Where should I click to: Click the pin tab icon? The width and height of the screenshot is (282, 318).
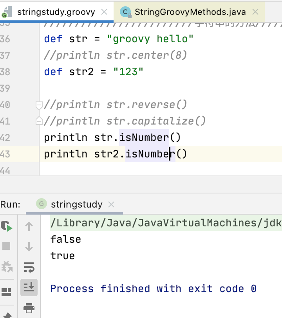pos(7,314)
